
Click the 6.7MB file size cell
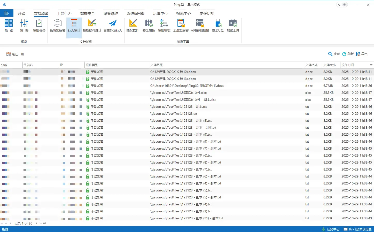tap(328, 86)
